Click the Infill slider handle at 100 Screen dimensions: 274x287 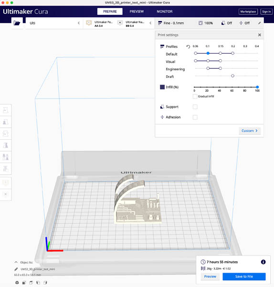[257, 87]
